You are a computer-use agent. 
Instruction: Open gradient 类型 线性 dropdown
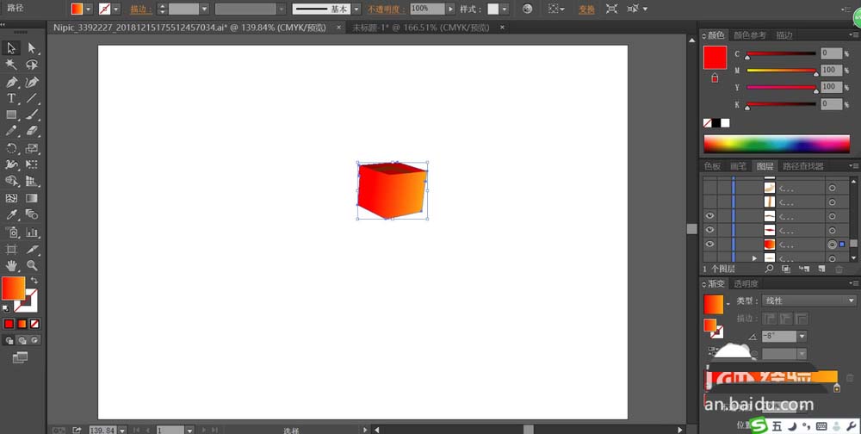(808, 301)
